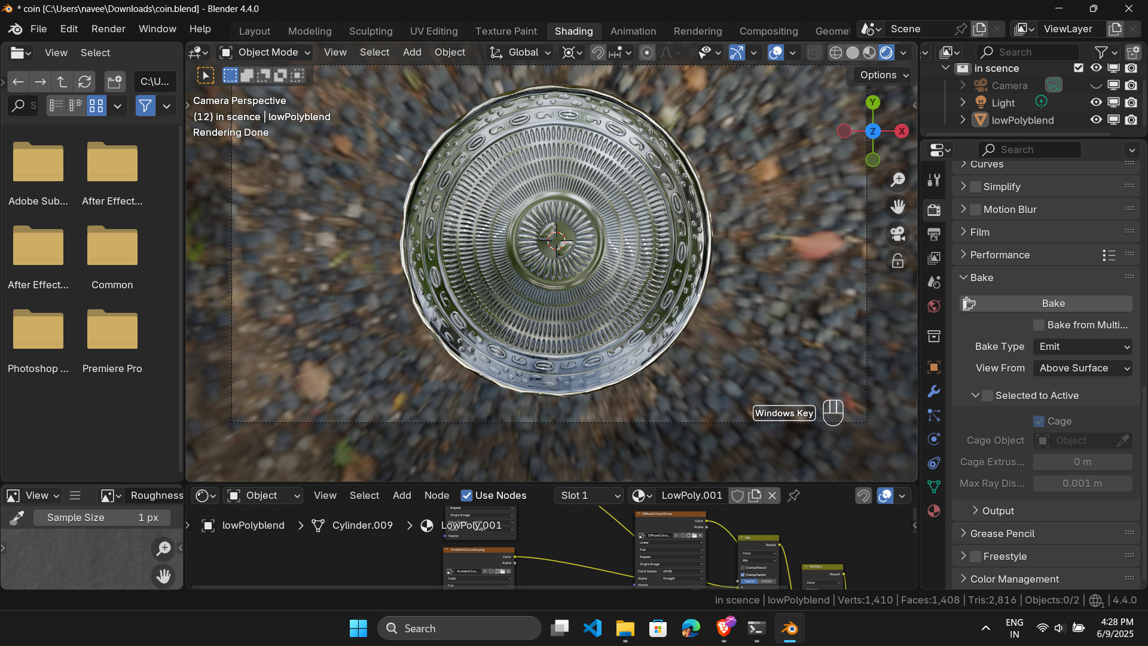This screenshot has height=646, width=1148.
Task: Switch viewport to wireframe shading
Action: pos(836,53)
